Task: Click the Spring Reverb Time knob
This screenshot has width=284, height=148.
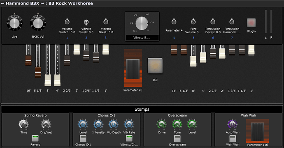Action: (x=24, y=124)
